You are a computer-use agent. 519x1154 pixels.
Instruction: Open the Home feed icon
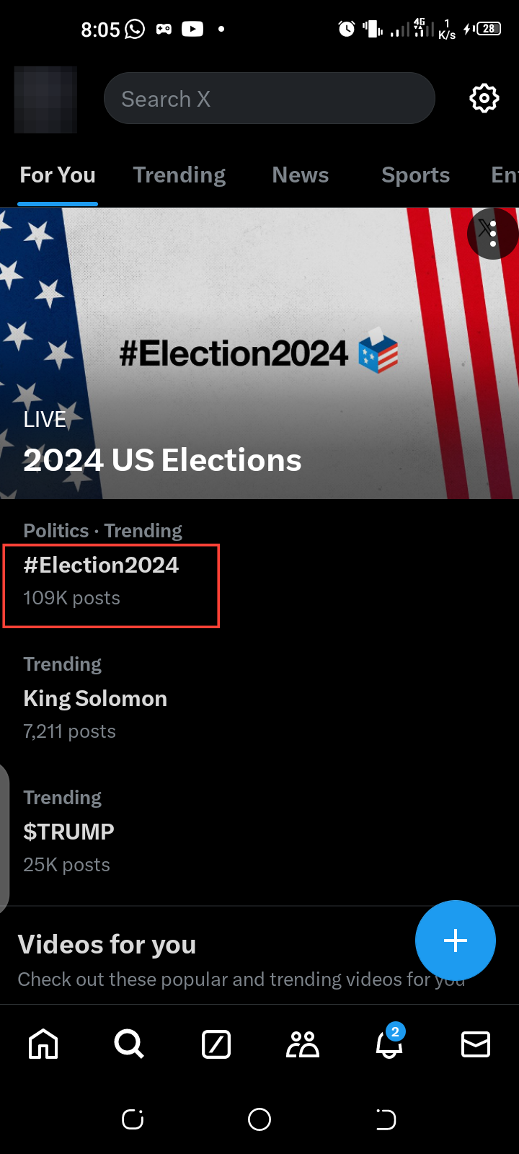(x=43, y=1044)
